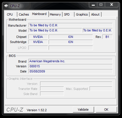Click the Chipset ION model field
The width and height of the screenshot is (122, 118).
[x=71, y=37]
